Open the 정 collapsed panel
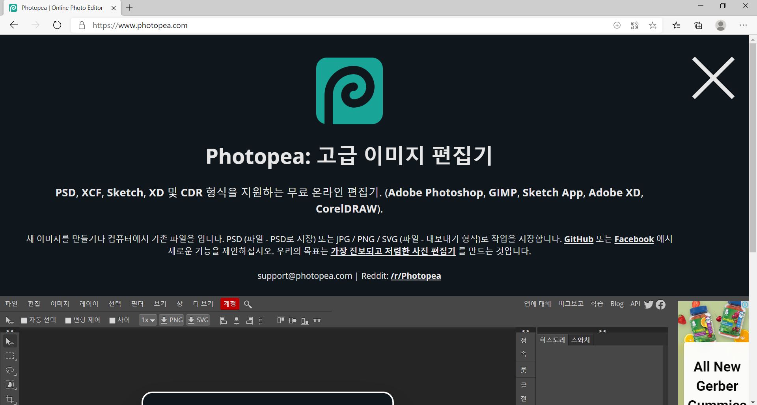The image size is (757, 405). point(524,340)
